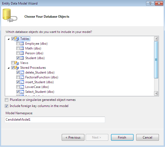Check the FactorialFunction (dbo) checkbox
The height and width of the screenshot is (153, 165).
[x=18, y=77]
